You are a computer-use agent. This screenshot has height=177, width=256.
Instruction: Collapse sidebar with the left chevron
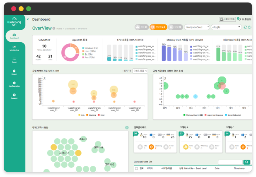coord(28,19)
